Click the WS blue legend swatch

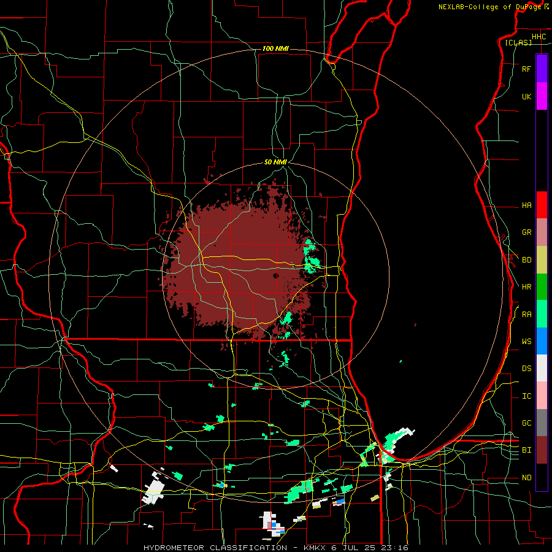[542, 341]
